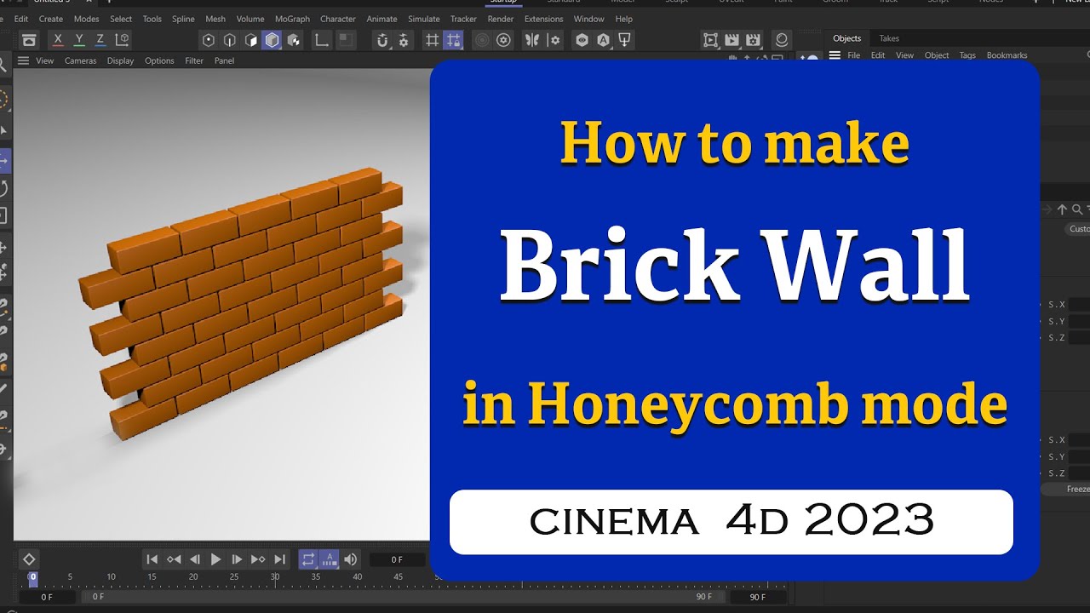Toggle coordinate system icon beside Z
The width and height of the screenshot is (1090, 613).
coord(123,40)
